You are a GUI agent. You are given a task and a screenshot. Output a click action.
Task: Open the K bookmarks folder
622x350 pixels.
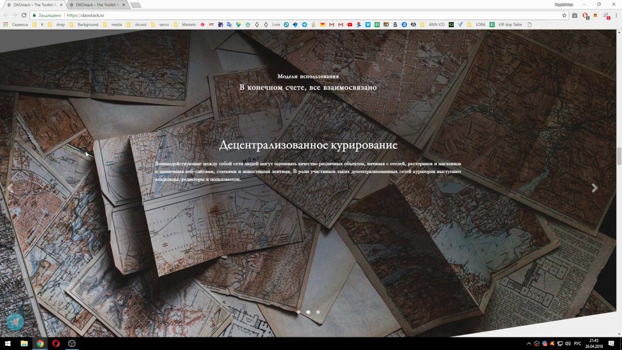[x=38, y=24]
